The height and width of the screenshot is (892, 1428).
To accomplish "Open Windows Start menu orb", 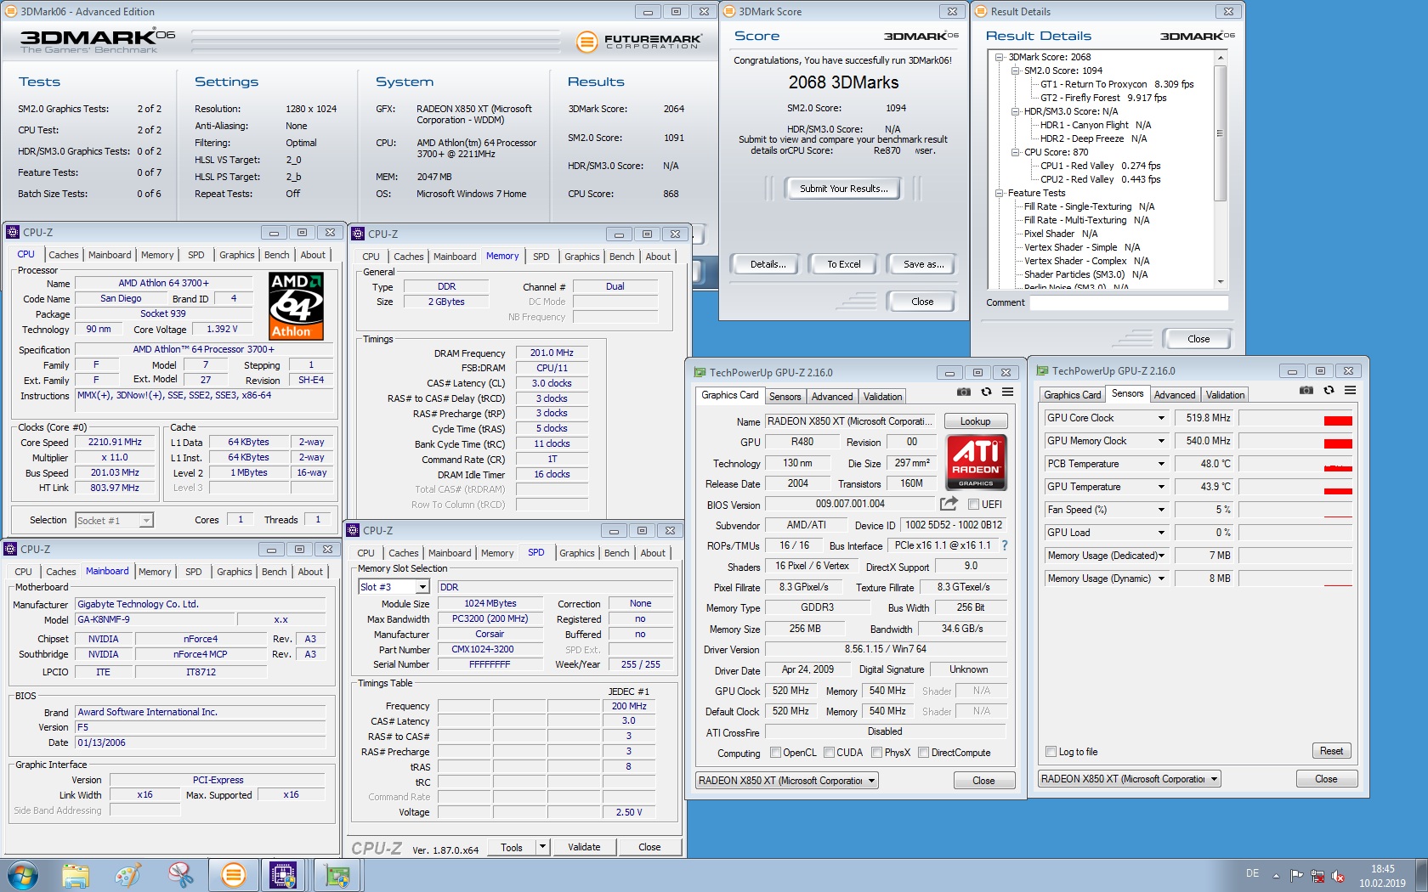I will (x=22, y=875).
